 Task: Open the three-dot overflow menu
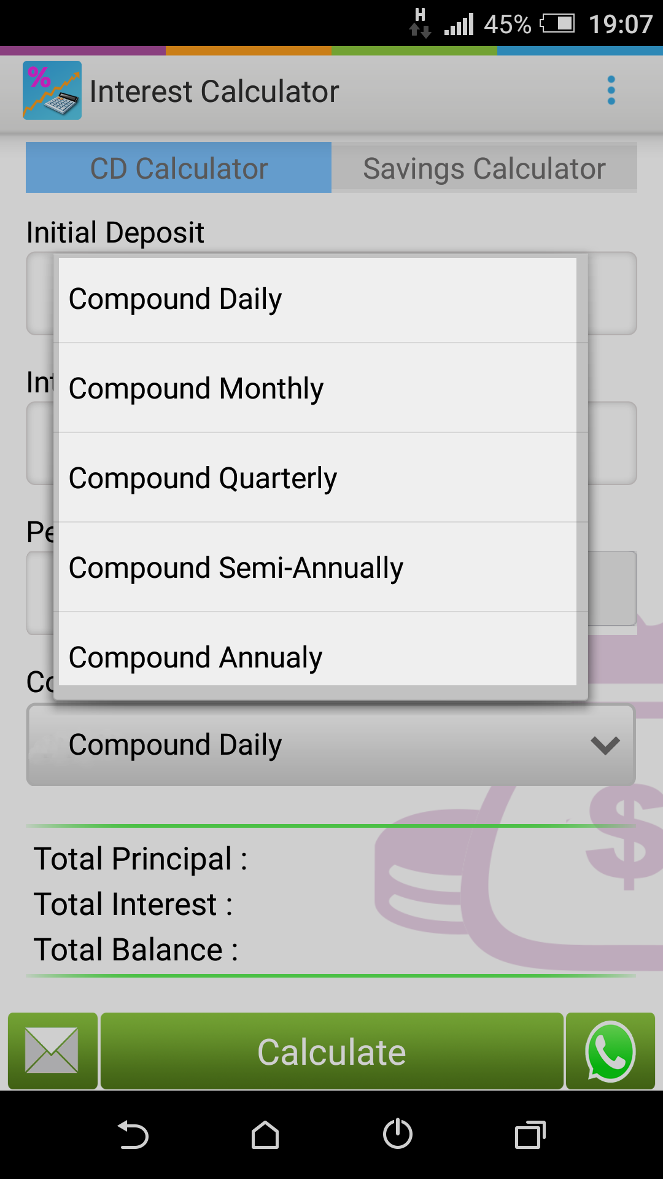(611, 90)
